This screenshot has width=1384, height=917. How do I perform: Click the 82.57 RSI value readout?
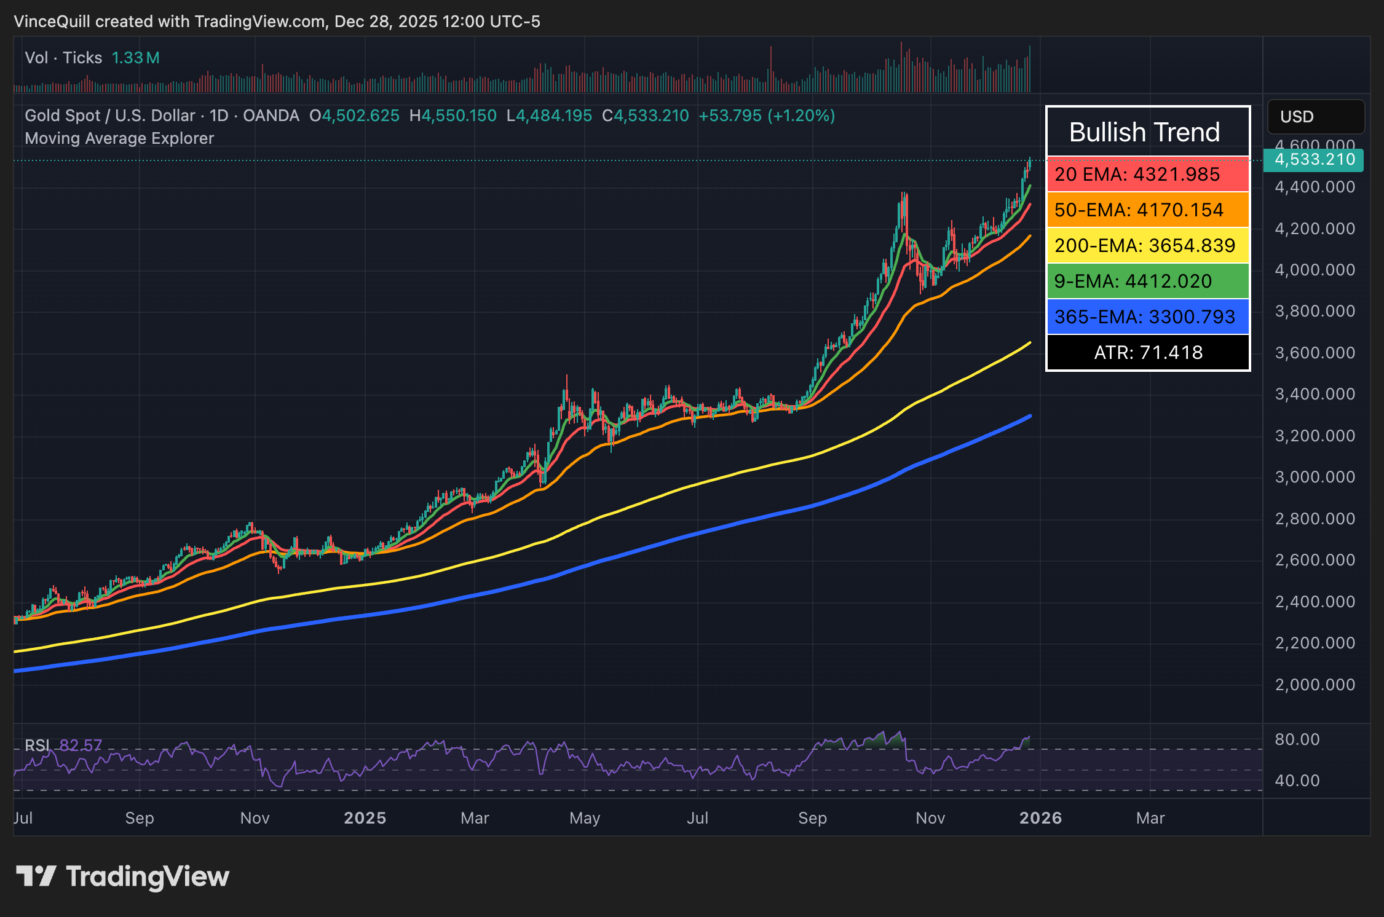pyautogui.click(x=82, y=744)
